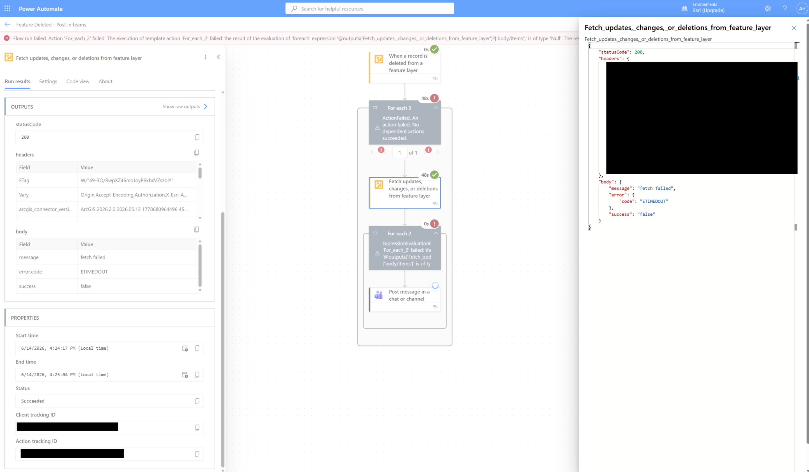Open the AH account avatar
Screen dimensions: 809x472
[802, 9]
